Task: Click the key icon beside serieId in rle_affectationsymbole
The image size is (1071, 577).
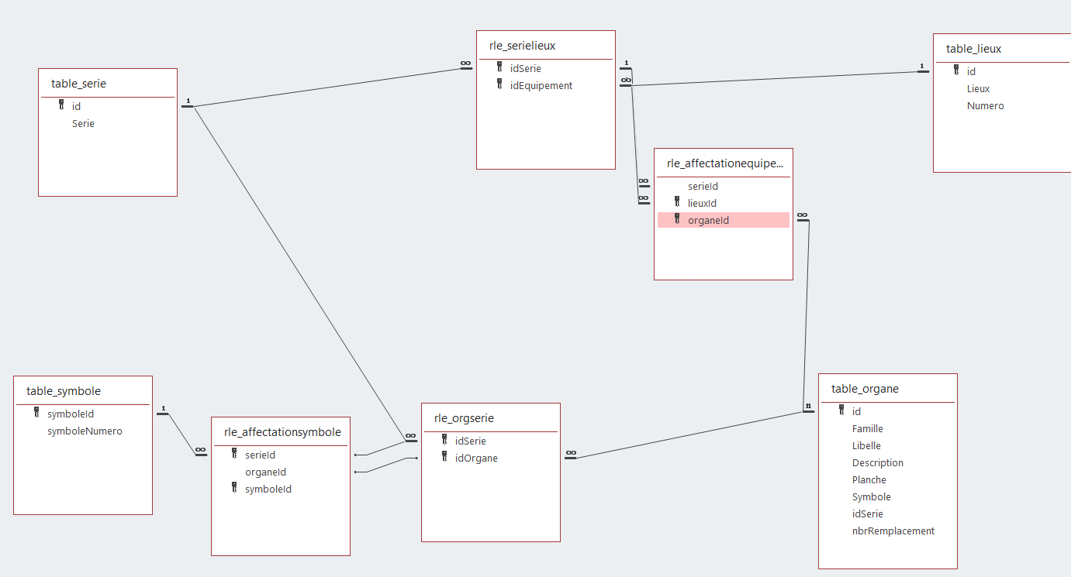Action: 234,454
